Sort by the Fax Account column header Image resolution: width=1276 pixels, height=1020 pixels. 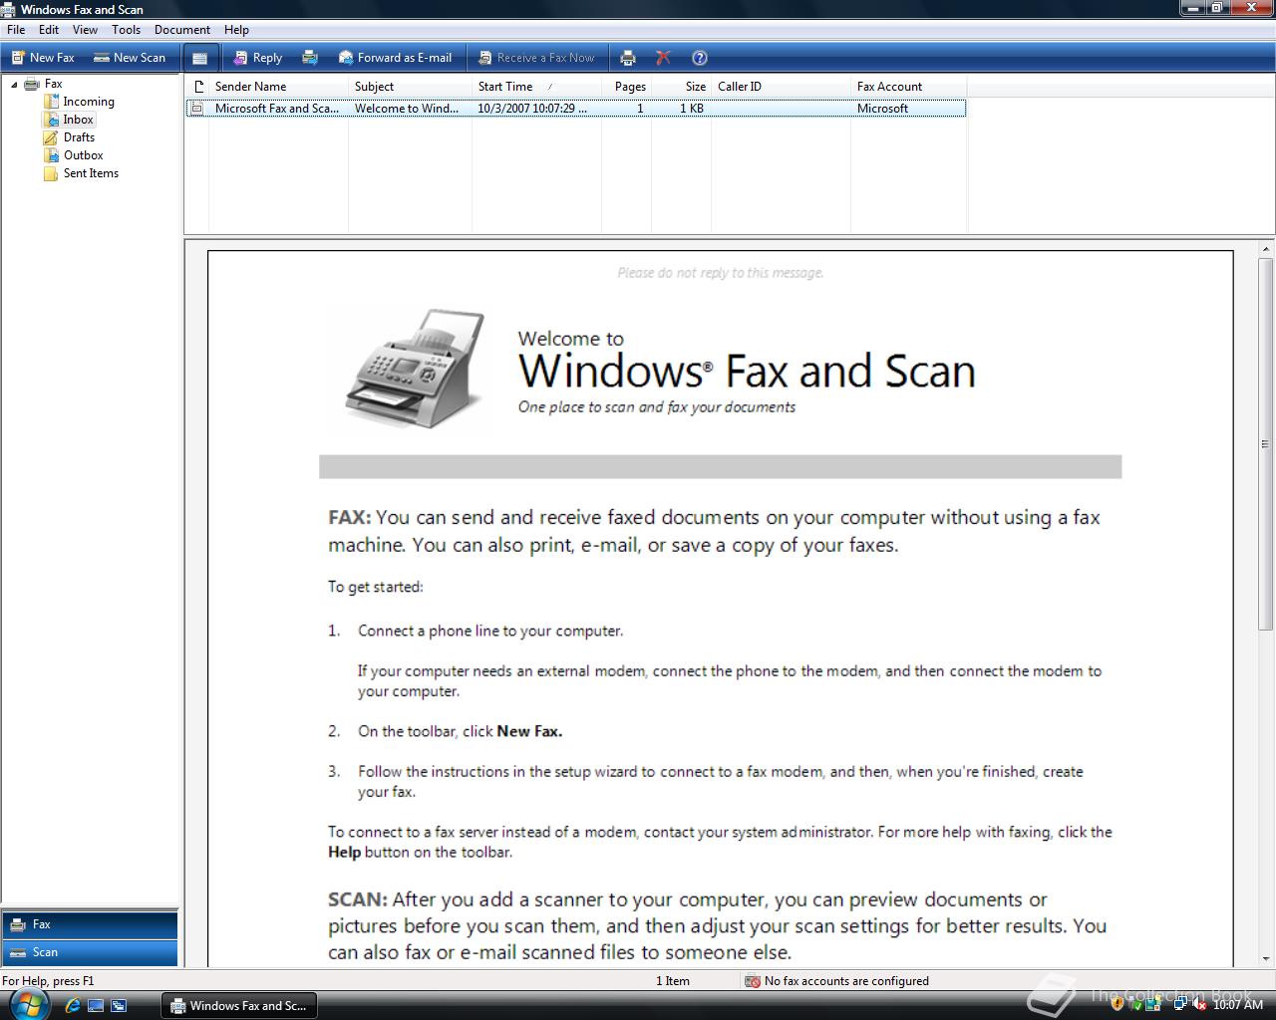coord(908,87)
